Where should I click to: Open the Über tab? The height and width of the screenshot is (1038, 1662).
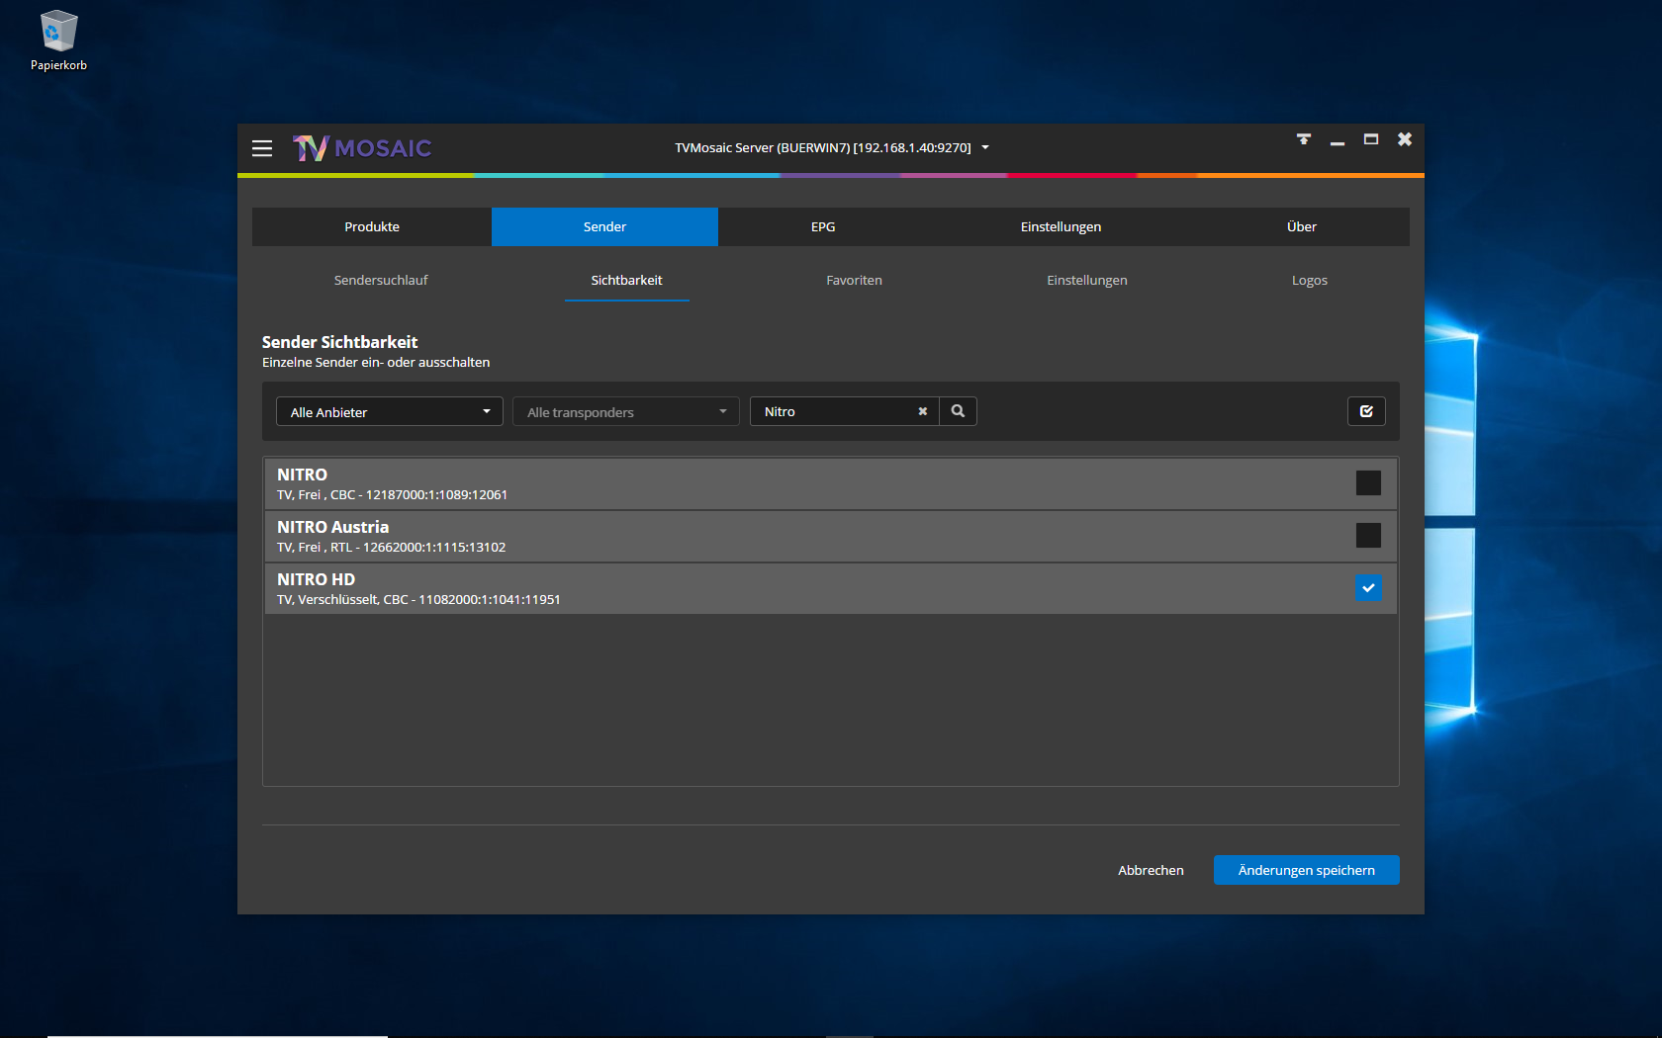(1302, 226)
